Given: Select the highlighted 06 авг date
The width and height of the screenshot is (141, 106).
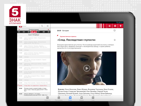Looking at the screenshot, I should [x=34, y=32].
